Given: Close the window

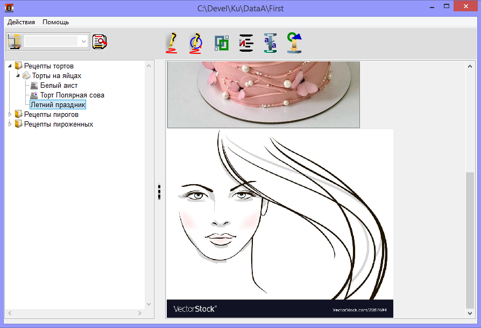Looking at the screenshot, I should point(465,6).
